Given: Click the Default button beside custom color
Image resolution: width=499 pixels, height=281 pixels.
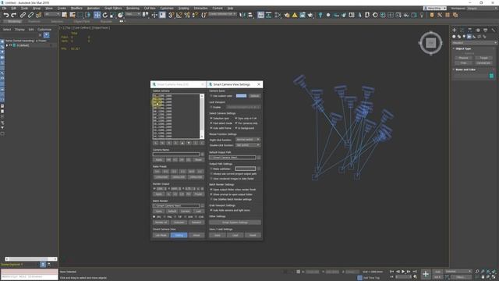Looking at the screenshot, I should [254, 96].
